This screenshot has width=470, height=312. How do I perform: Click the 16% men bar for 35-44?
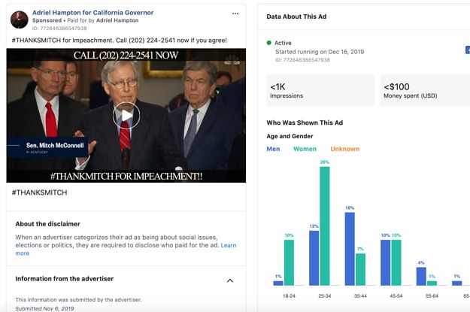[350, 248]
